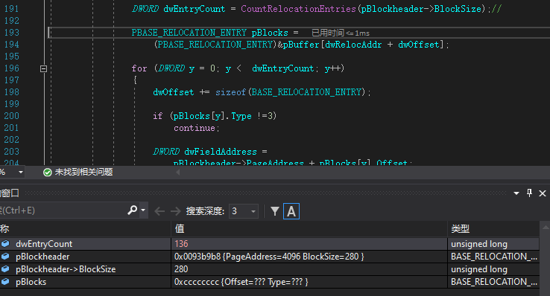Screen dimensions: 550x296
Task: Close the watch window panel
Action: point(543,193)
